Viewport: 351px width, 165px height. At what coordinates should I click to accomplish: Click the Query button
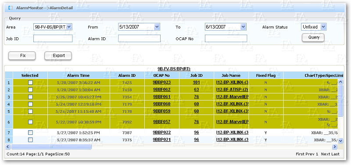pyautogui.click(x=313, y=37)
